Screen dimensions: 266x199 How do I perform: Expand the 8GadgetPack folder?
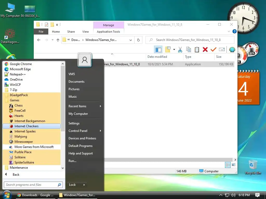click(x=31, y=95)
